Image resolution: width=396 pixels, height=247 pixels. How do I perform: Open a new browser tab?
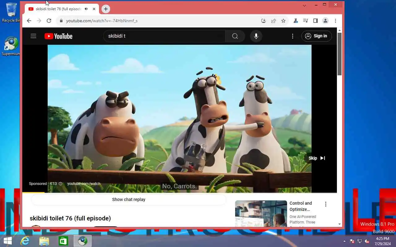[x=106, y=9]
